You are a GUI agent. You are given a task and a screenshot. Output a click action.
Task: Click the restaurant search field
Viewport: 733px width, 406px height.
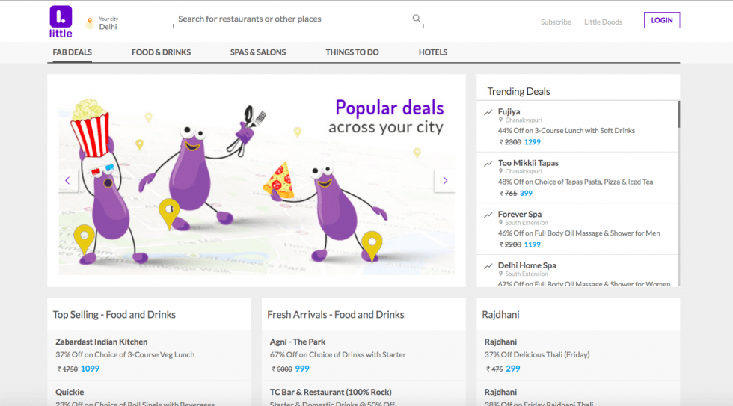(x=292, y=19)
